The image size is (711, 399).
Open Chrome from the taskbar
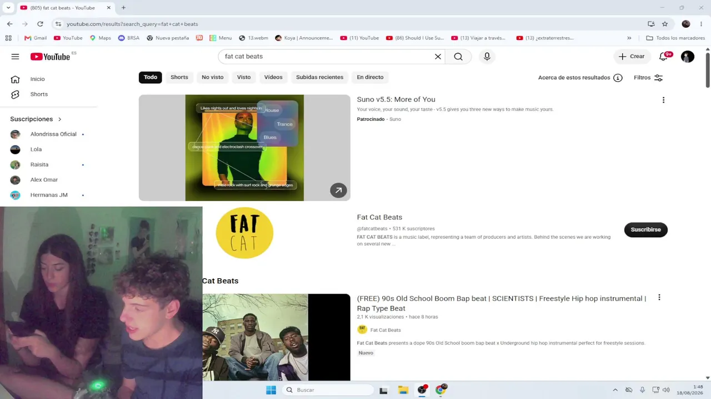pyautogui.click(x=441, y=390)
